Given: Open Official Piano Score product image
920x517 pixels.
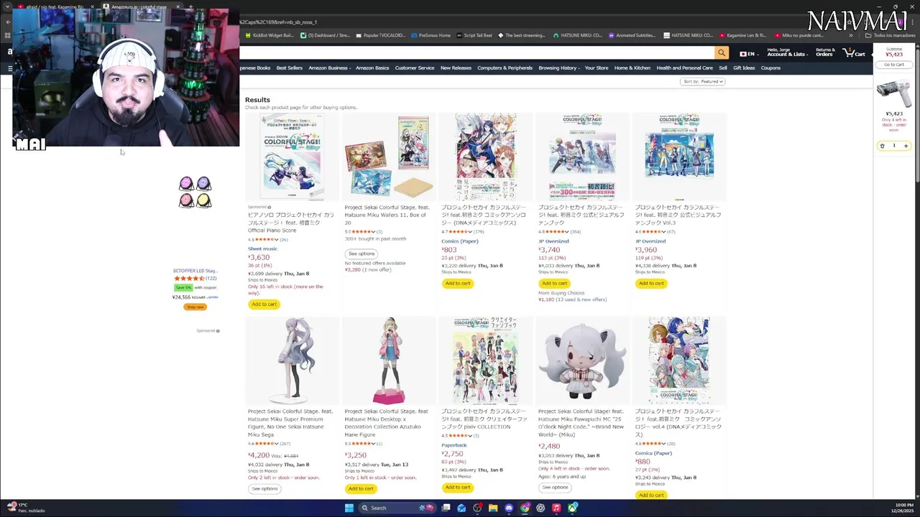Looking at the screenshot, I should pyautogui.click(x=292, y=157).
